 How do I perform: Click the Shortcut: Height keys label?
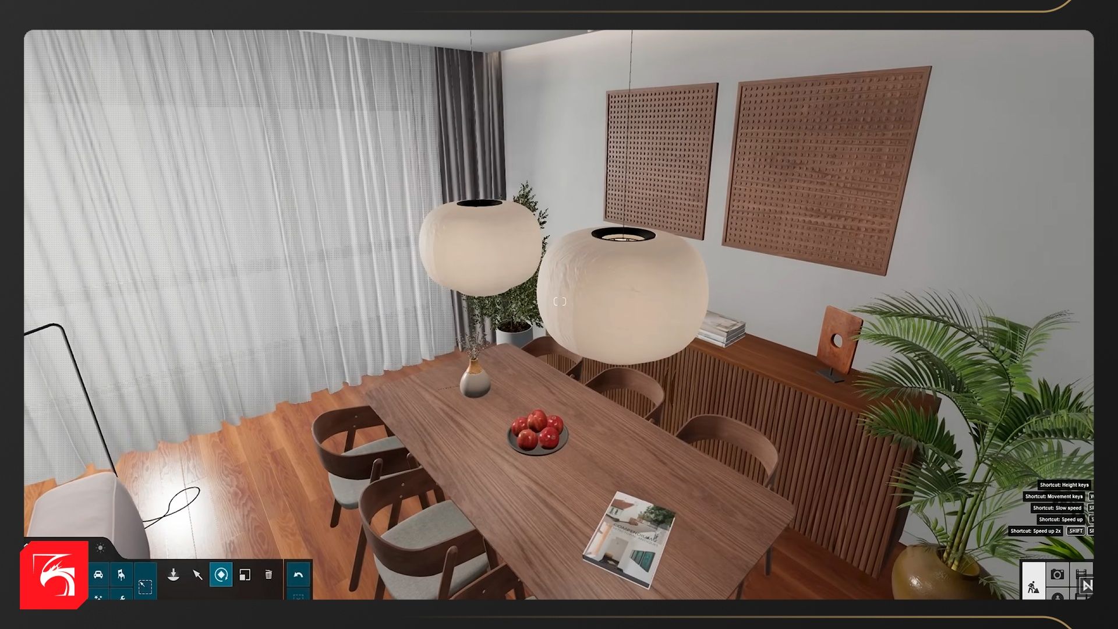(1064, 485)
